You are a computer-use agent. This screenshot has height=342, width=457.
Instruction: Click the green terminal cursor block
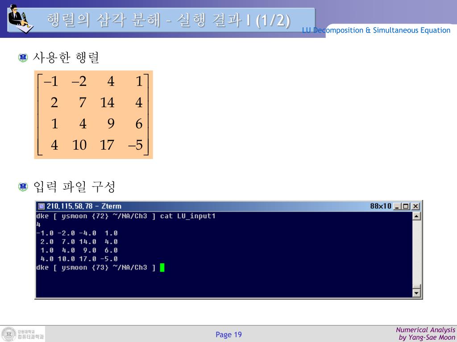click(x=162, y=268)
